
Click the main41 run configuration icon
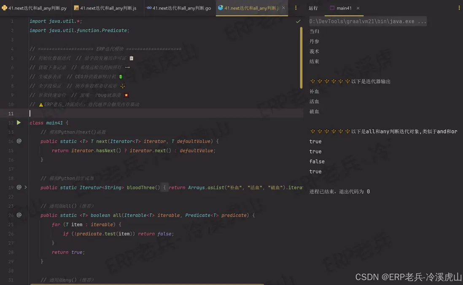332,8
